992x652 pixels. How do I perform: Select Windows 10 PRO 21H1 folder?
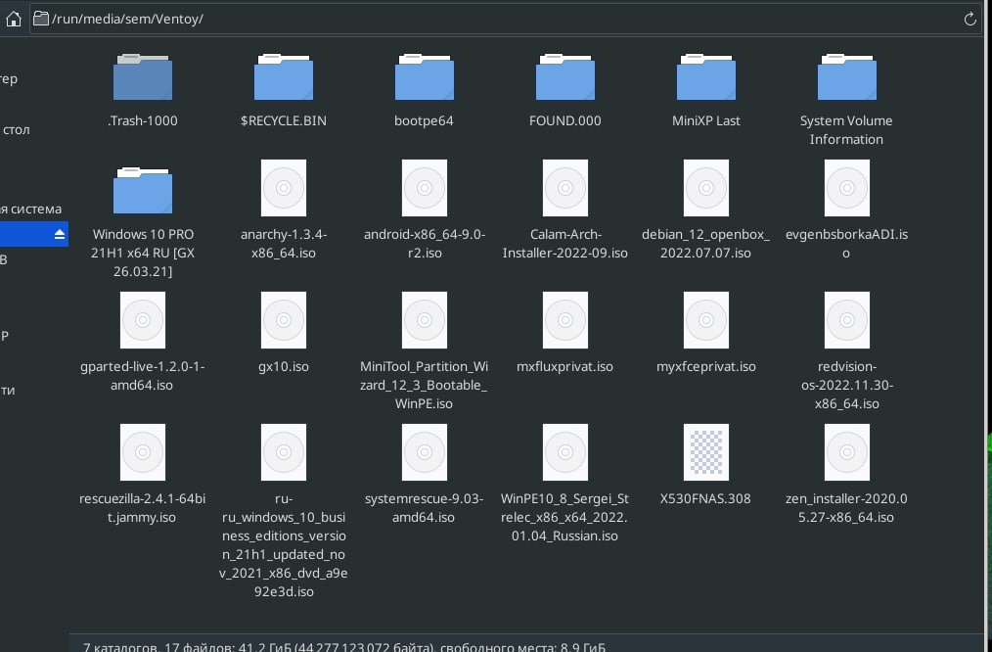tap(143, 190)
